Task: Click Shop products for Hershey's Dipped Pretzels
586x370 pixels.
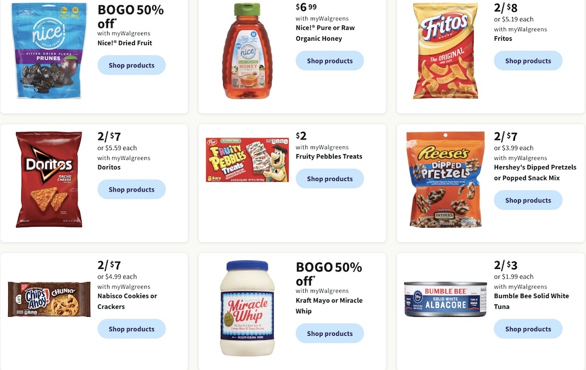Action: [x=528, y=200]
